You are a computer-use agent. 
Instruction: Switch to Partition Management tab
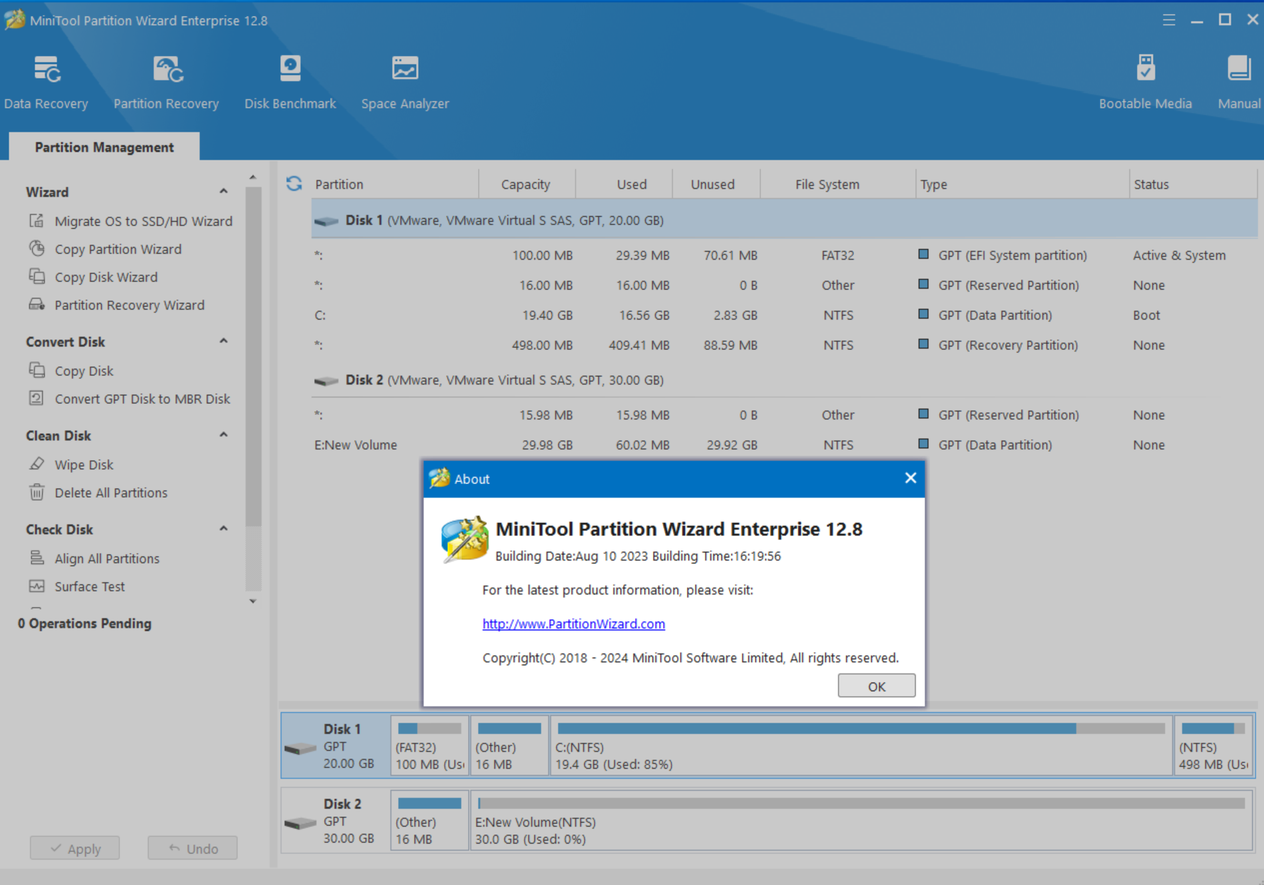tap(105, 147)
